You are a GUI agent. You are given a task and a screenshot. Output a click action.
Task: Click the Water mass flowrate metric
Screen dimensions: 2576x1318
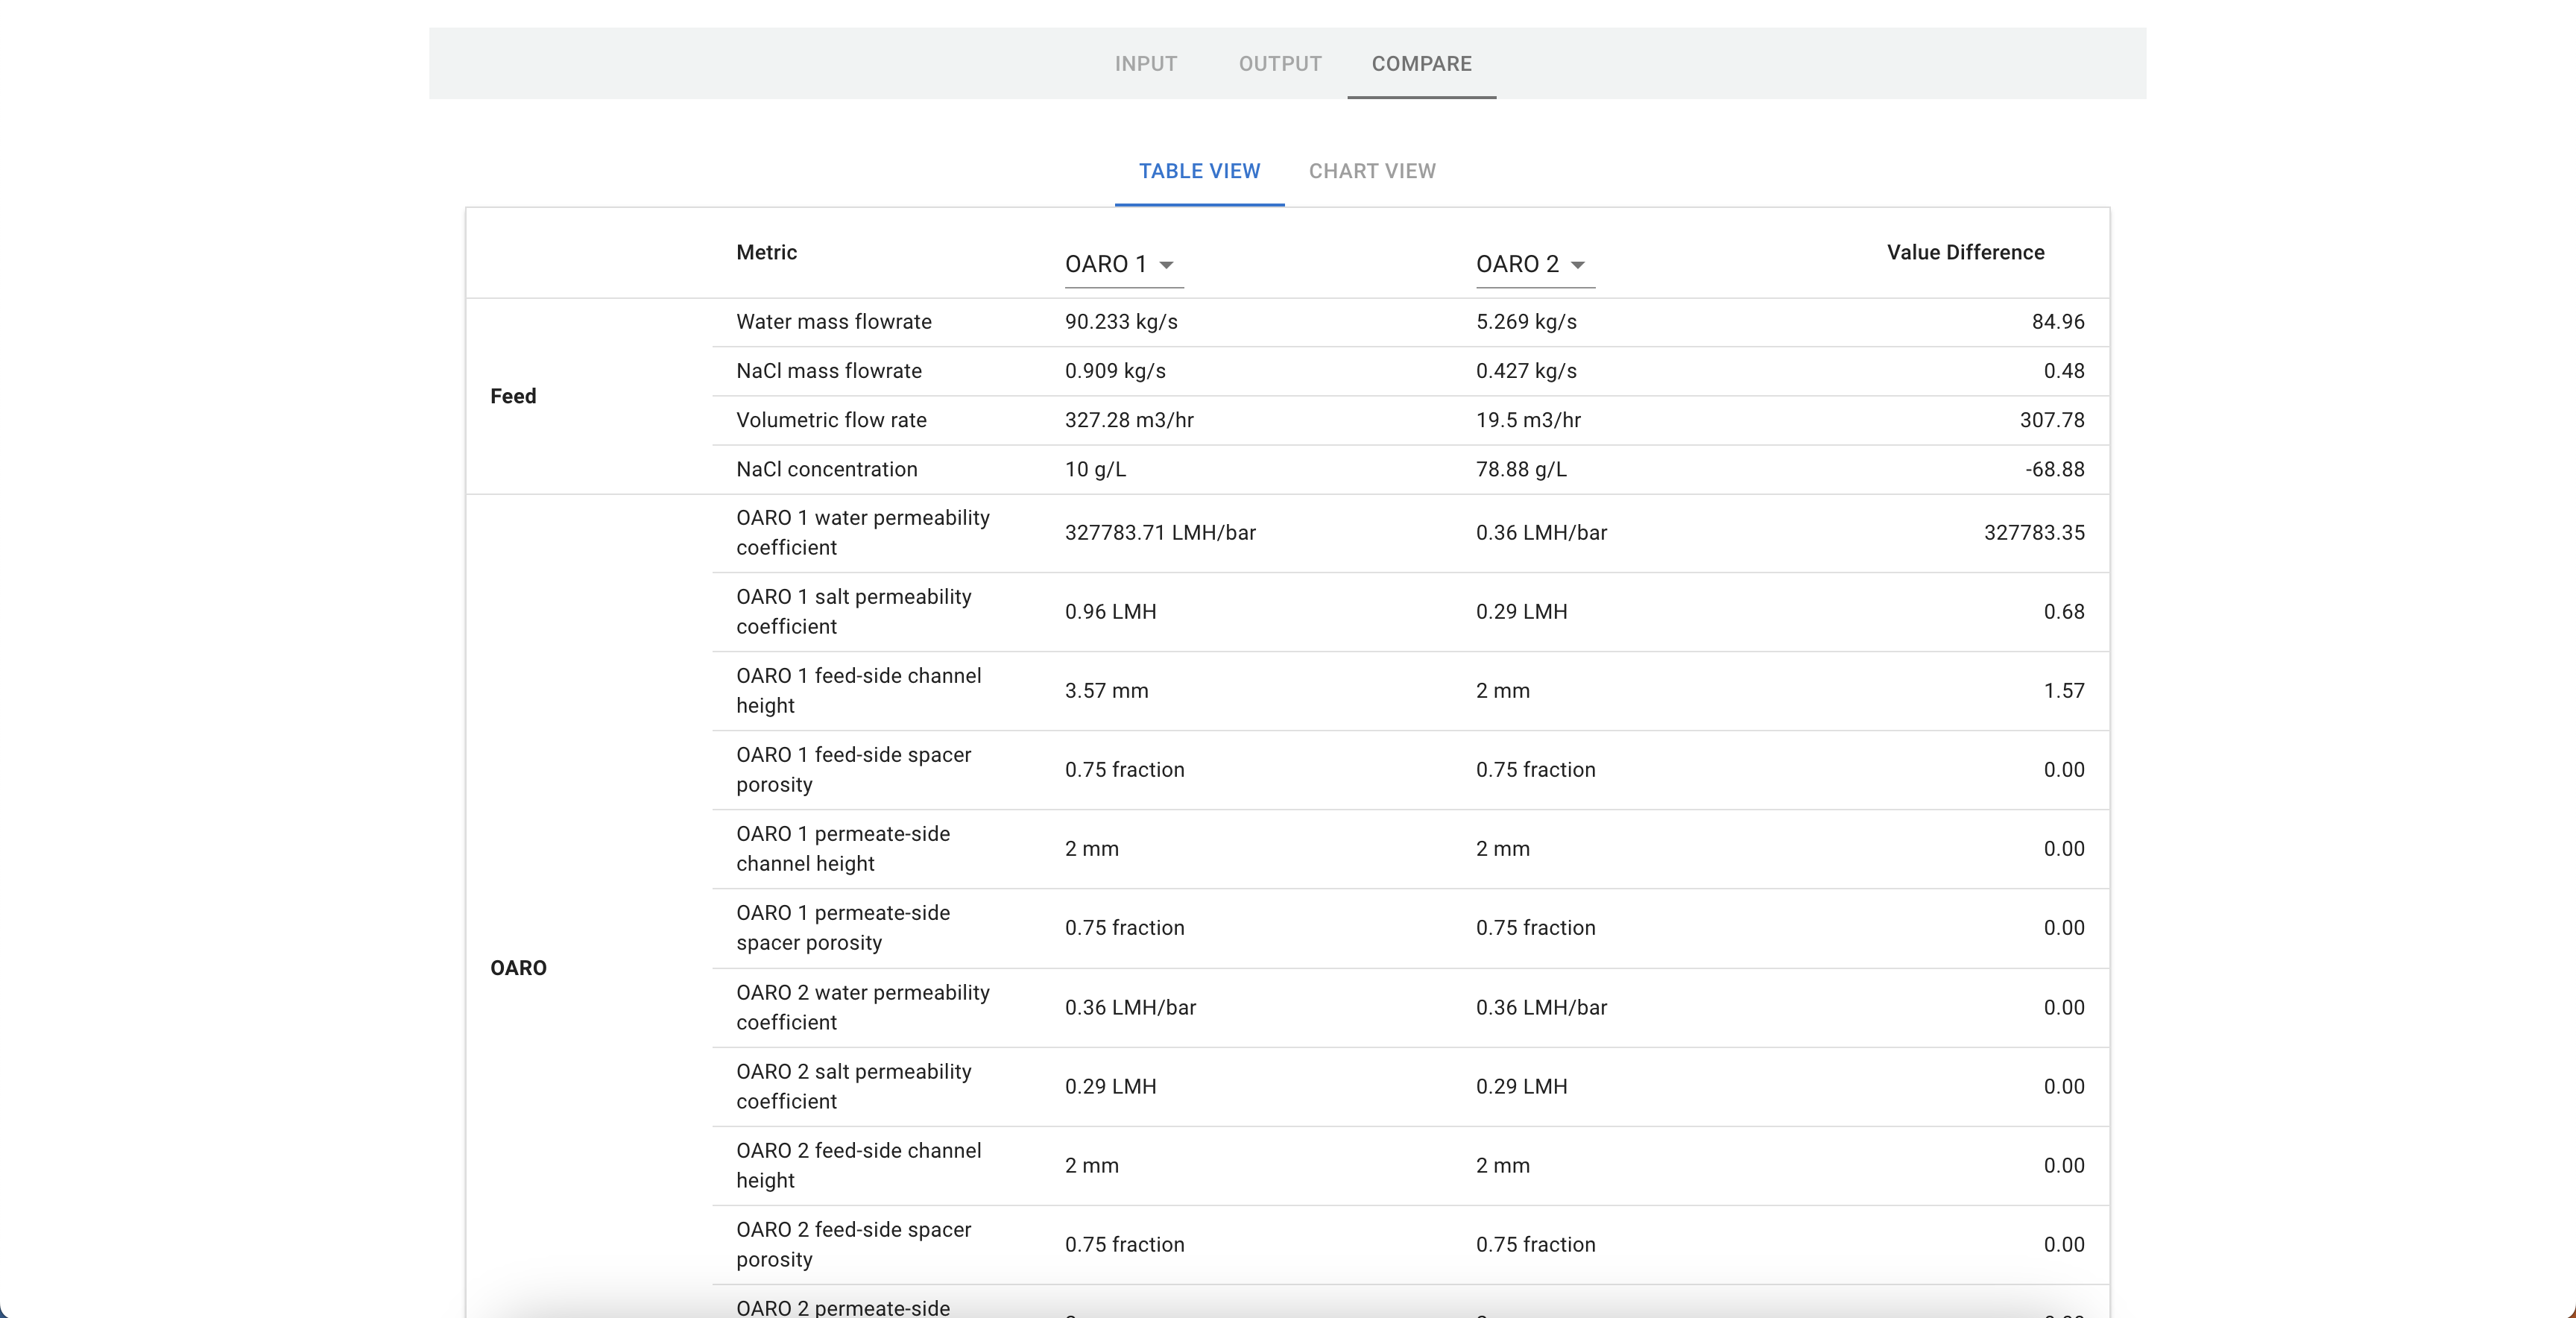[834, 322]
